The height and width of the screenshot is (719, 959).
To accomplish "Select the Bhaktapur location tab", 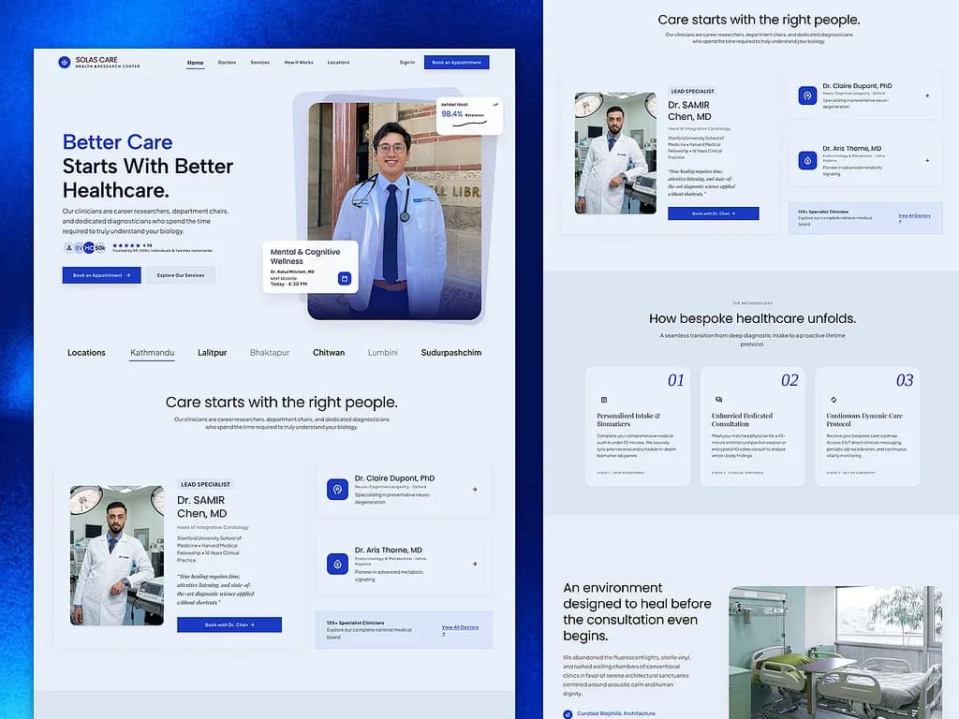I will (x=270, y=353).
